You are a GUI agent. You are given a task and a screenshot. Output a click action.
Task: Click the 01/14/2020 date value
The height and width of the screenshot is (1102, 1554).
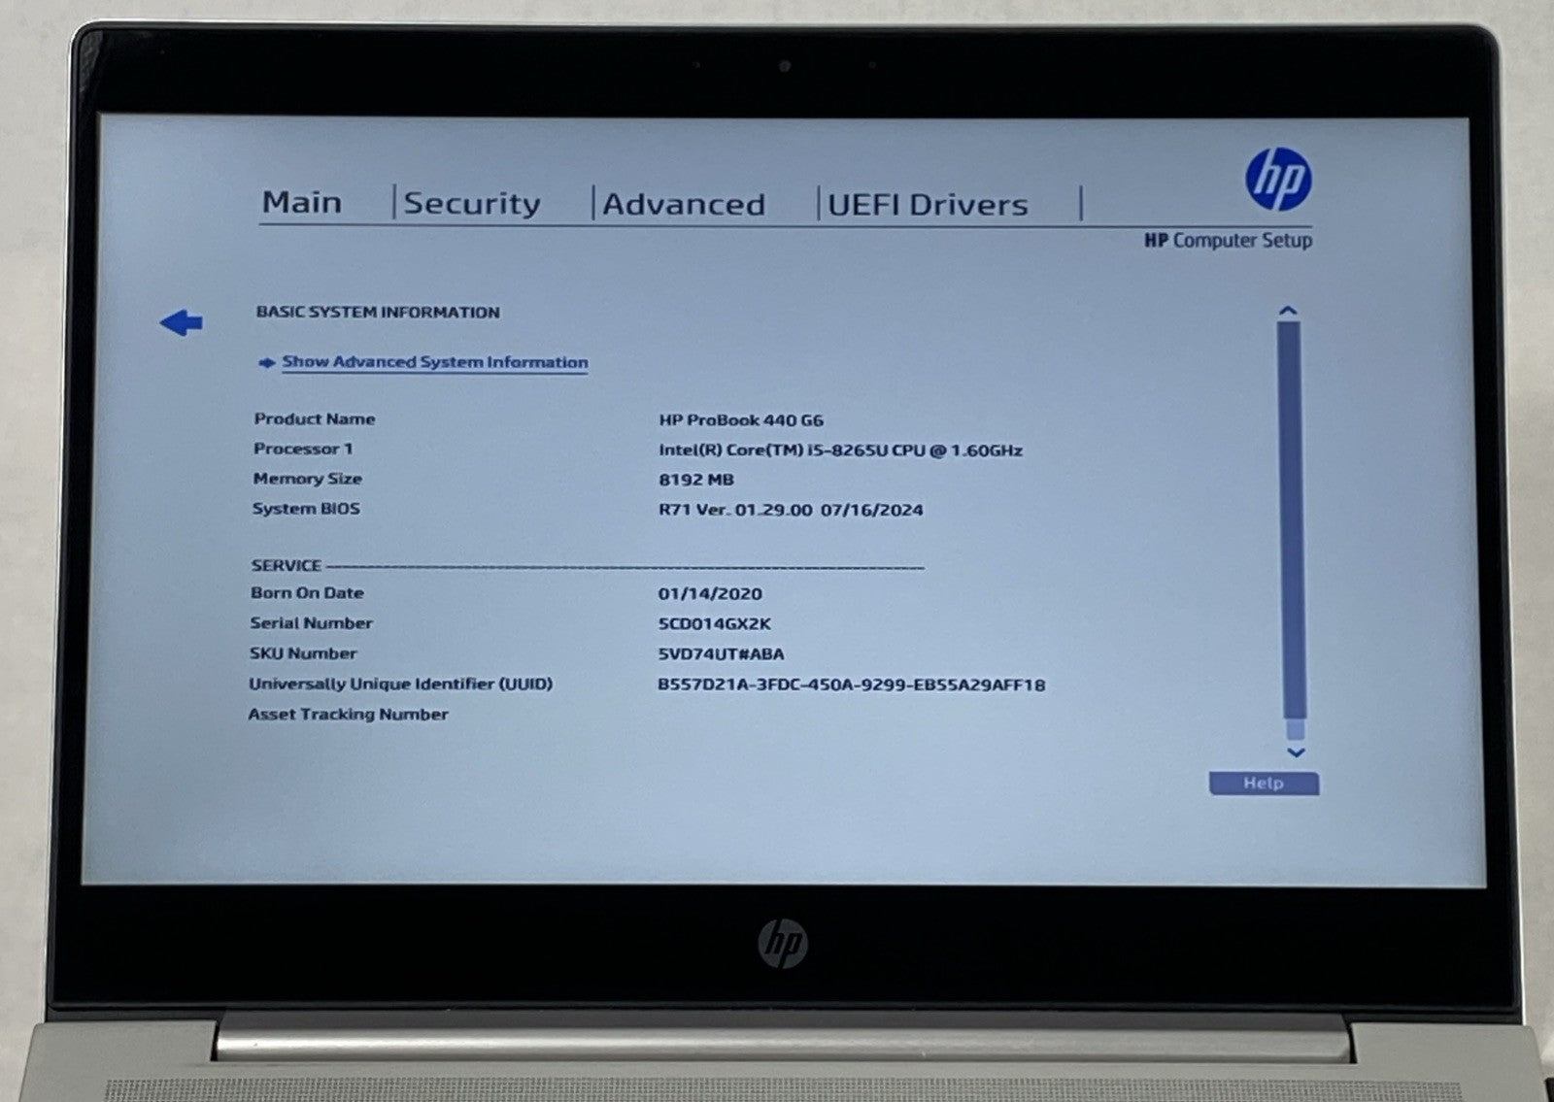coord(710,593)
